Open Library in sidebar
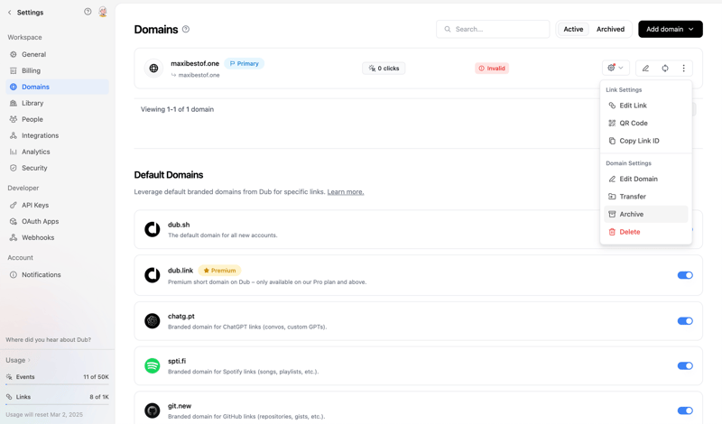Screen dimensions: 722x424 coord(58,103)
